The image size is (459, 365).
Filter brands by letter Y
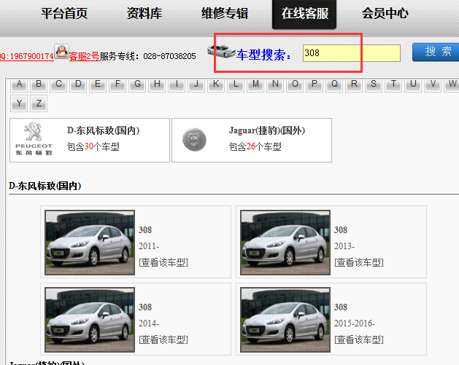click(19, 103)
